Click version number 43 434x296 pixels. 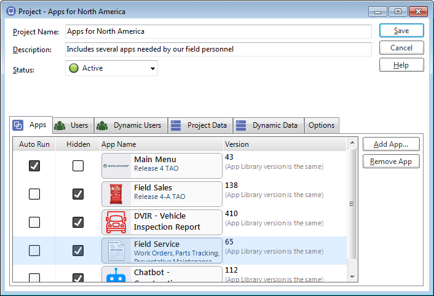click(229, 157)
